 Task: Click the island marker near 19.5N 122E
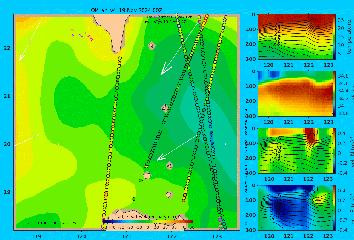coord(170,166)
